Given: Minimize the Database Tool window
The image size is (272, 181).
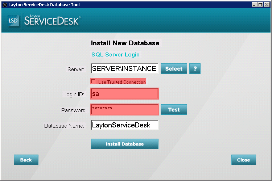Looking at the screenshot, I should coord(254,5).
